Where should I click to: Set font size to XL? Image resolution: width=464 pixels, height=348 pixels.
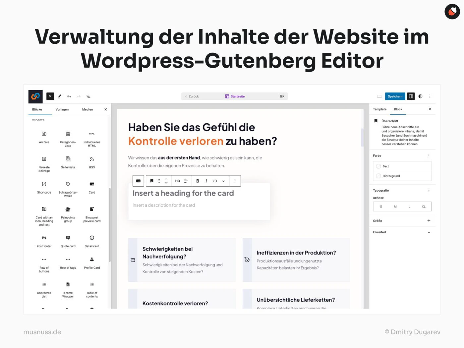click(424, 206)
